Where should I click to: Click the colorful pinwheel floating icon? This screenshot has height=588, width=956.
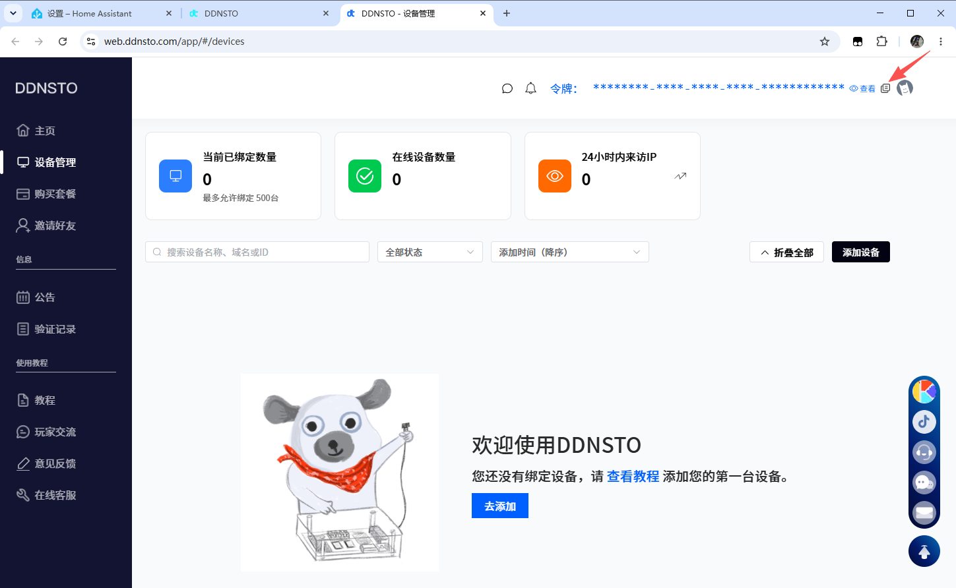click(x=924, y=392)
